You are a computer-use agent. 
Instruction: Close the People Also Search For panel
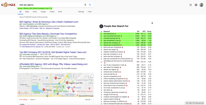(x=152, y=23)
